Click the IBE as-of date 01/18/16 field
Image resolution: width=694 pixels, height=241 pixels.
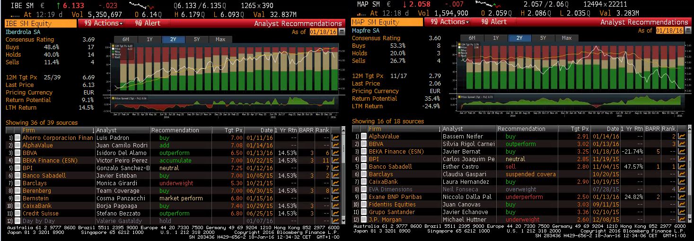pyautogui.click(x=323, y=32)
